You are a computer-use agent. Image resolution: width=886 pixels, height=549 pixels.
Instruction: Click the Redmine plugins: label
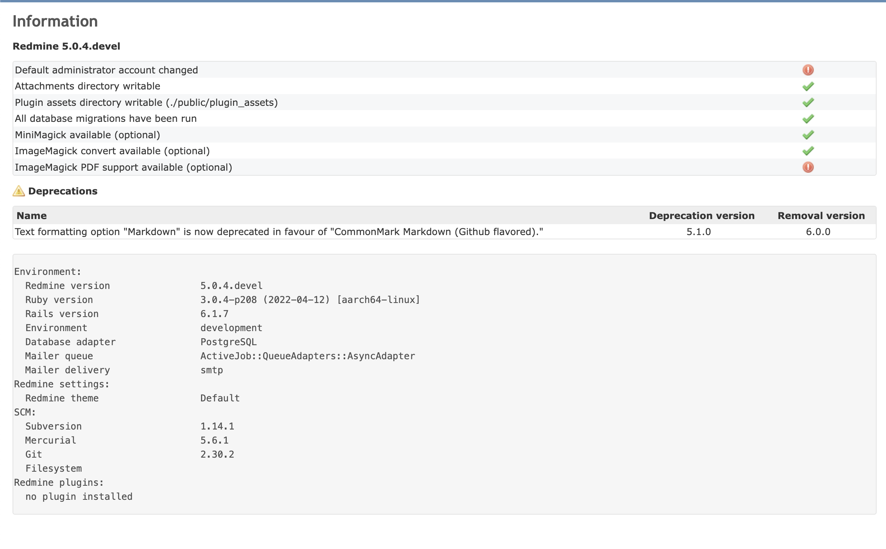[59, 483]
